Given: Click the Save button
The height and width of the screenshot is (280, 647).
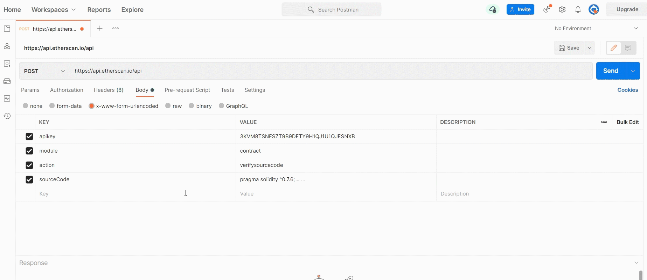Looking at the screenshot, I should [x=569, y=48].
